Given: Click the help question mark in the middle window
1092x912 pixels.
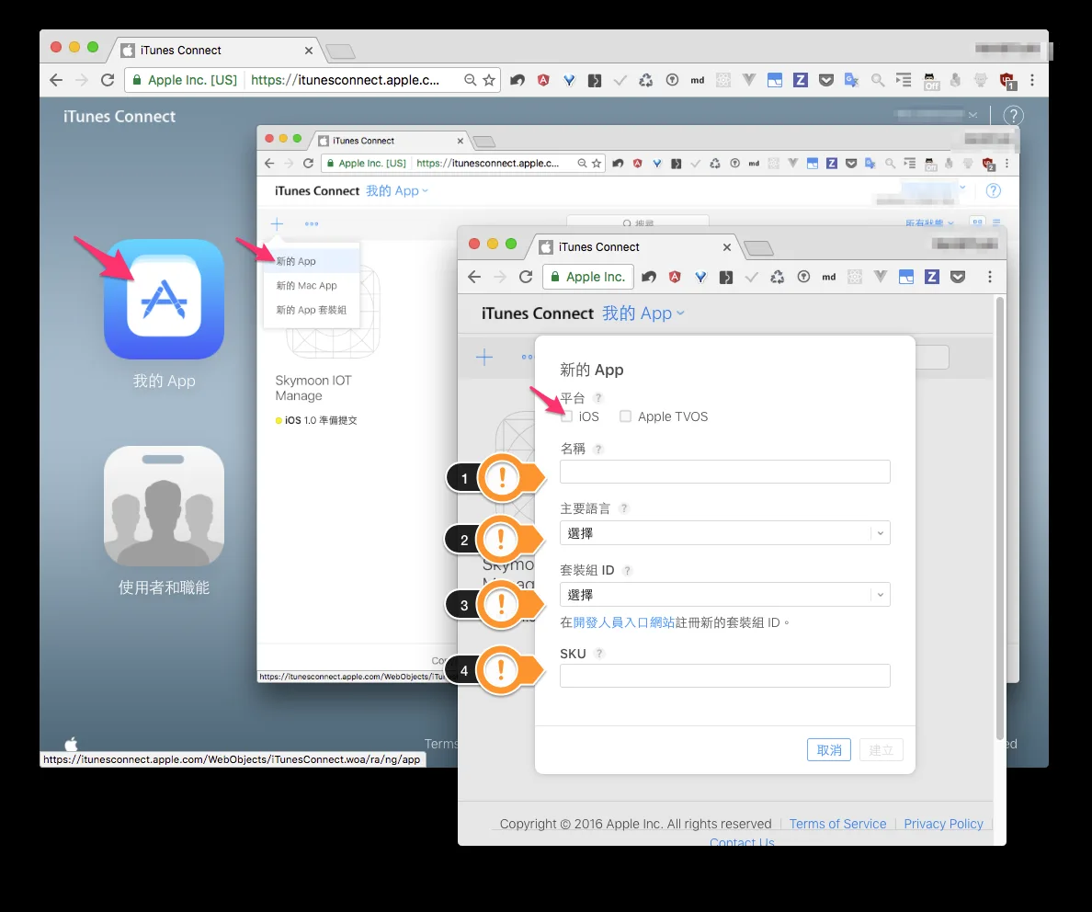Looking at the screenshot, I should pyautogui.click(x=994, y=191).
